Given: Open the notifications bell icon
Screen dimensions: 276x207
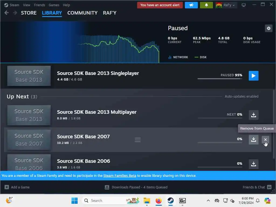Looking at the screenshot, I should click(206, 5).
